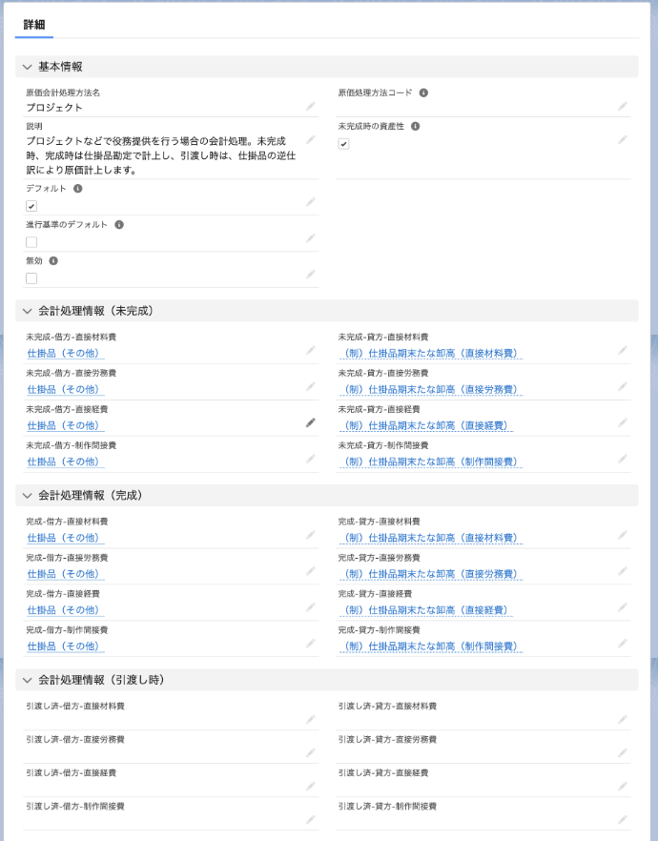Click info icon beside 進行基準のデフォルト
658x841 pixels.
[119, 225]
